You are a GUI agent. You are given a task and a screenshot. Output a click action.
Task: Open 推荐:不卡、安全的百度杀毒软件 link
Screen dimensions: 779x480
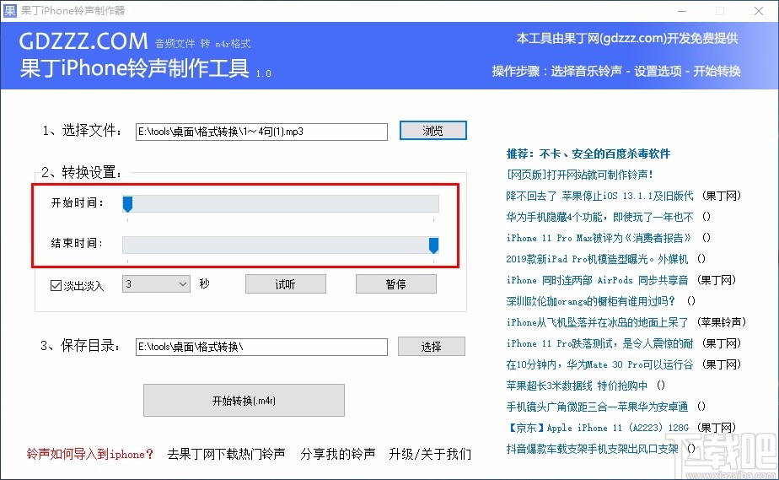click(x=588, y=154)
